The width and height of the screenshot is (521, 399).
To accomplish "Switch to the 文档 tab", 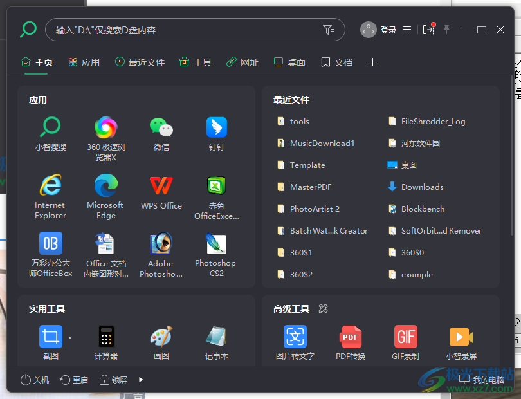I will pos(336,62).
